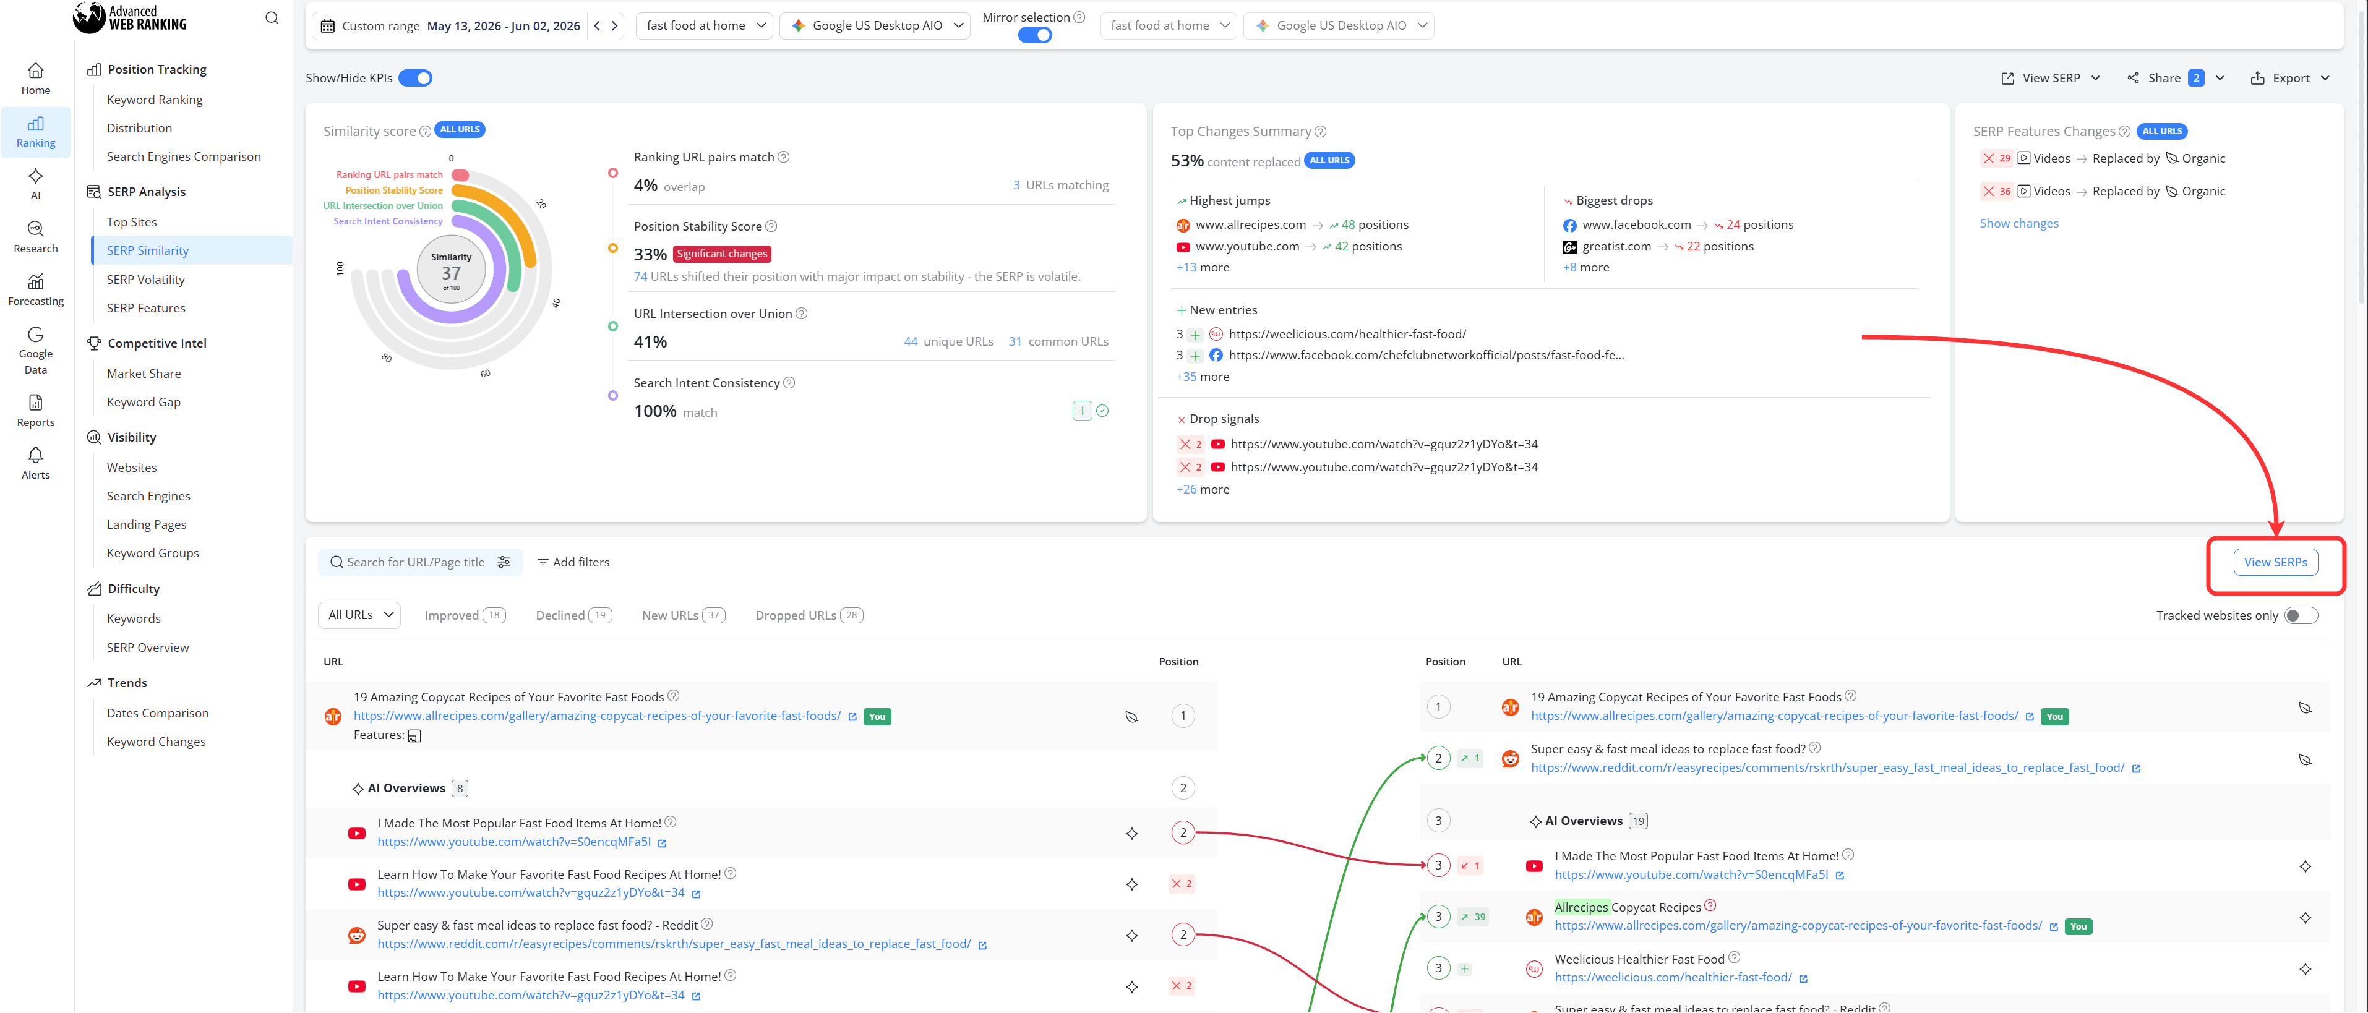The width and height of the screenshot is (2368, 1013).
Task: Enable Tracked websites only switch
Action: click(2301, 616)
